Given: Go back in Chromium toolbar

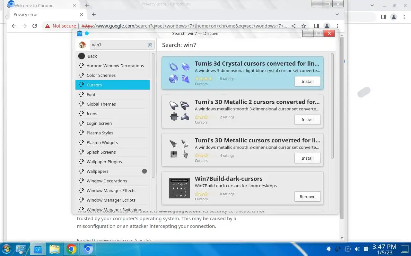Looking at the screenshot, I should (x=14, y=26).
